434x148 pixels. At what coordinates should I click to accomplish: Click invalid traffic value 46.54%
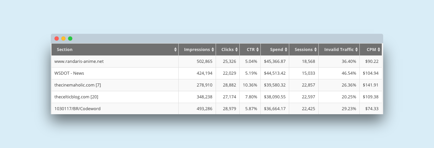click(349, 73)
